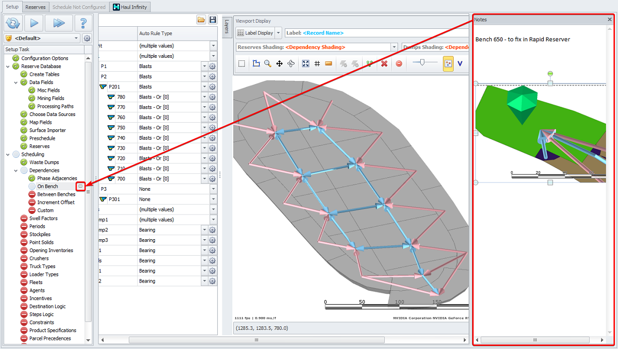Open the gear settings for phase P1

coord(212,67)
